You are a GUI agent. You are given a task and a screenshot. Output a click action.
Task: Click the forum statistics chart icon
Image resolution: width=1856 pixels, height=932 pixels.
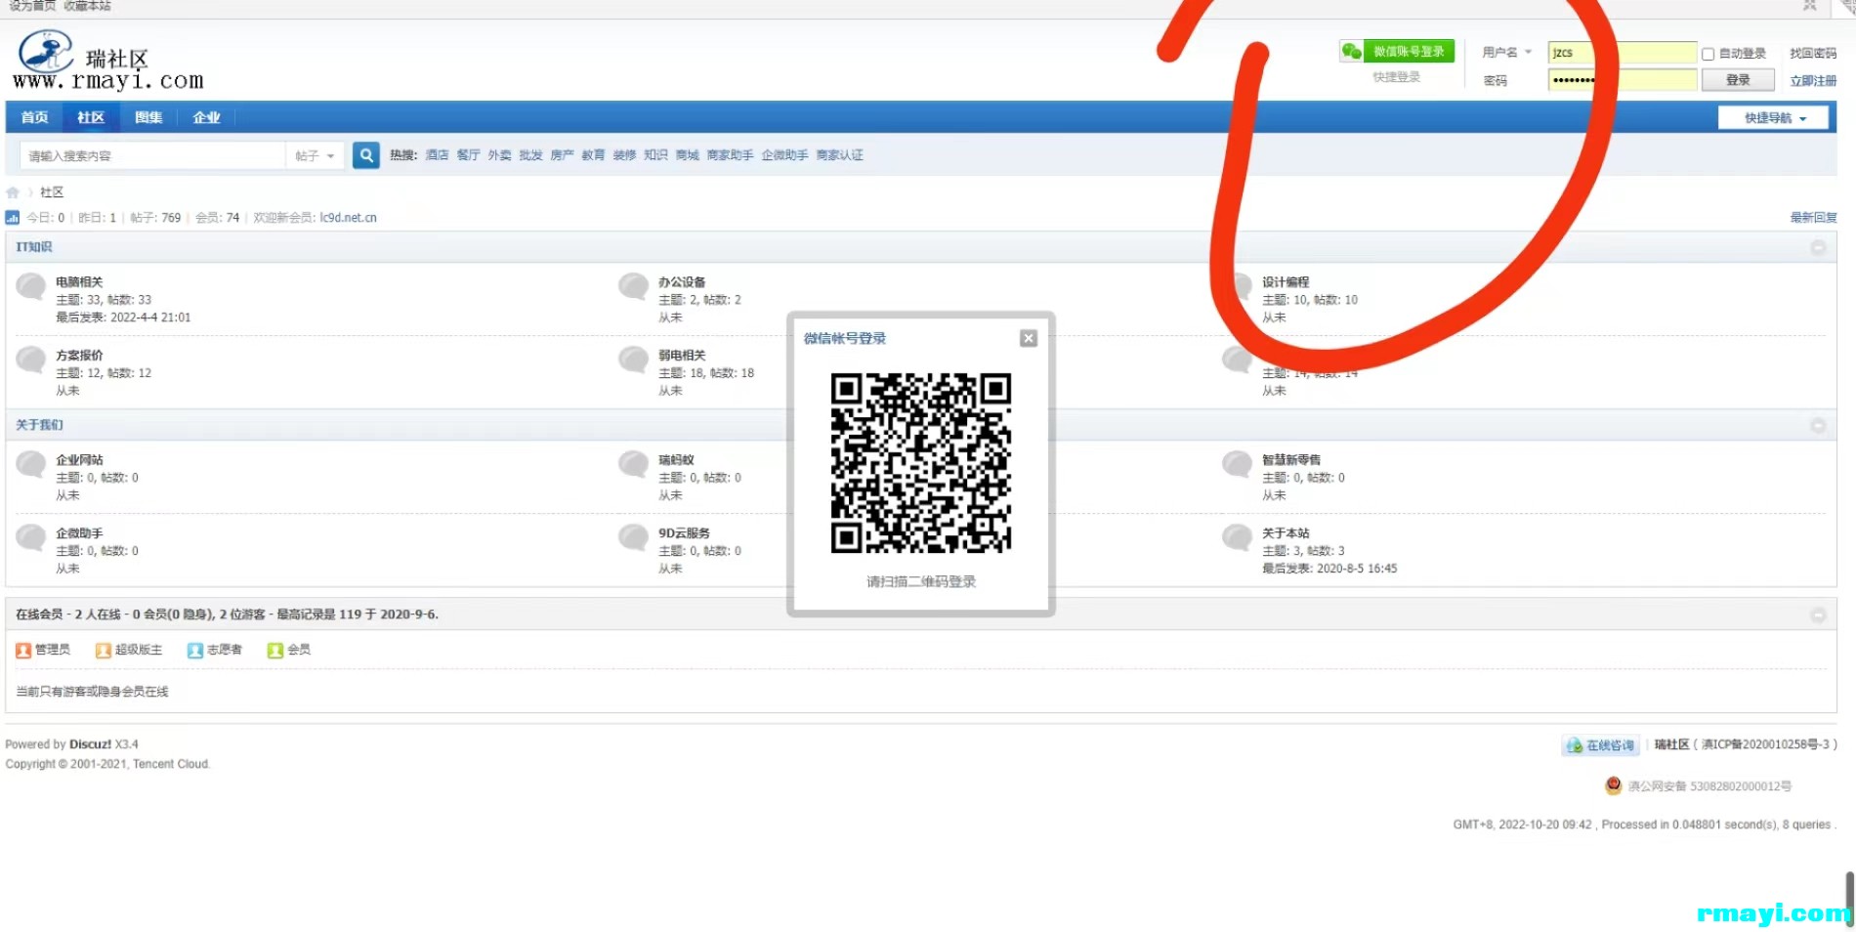click(13, 218)
